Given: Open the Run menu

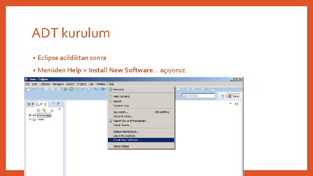Looking at the screenshot, I should point(91,84).
